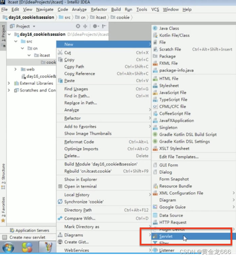Click the HTML File icon
236x258 pixels.
pos(155,79)
